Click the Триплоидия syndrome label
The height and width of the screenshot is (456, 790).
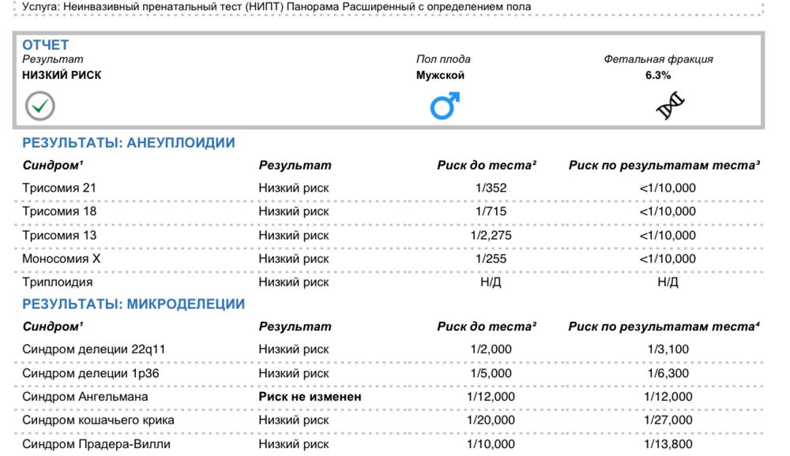(x=58, y=282)
